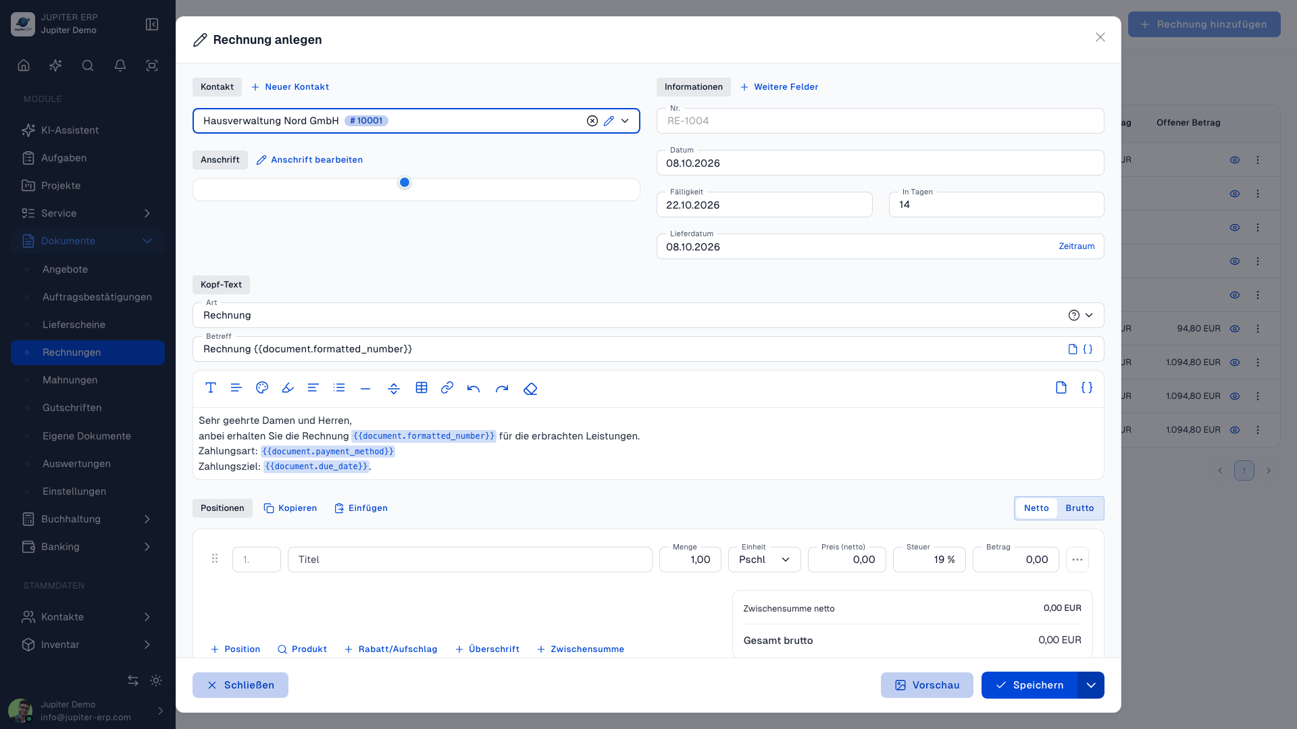Click the eraser clear formatting icon

tap(530, 388)
